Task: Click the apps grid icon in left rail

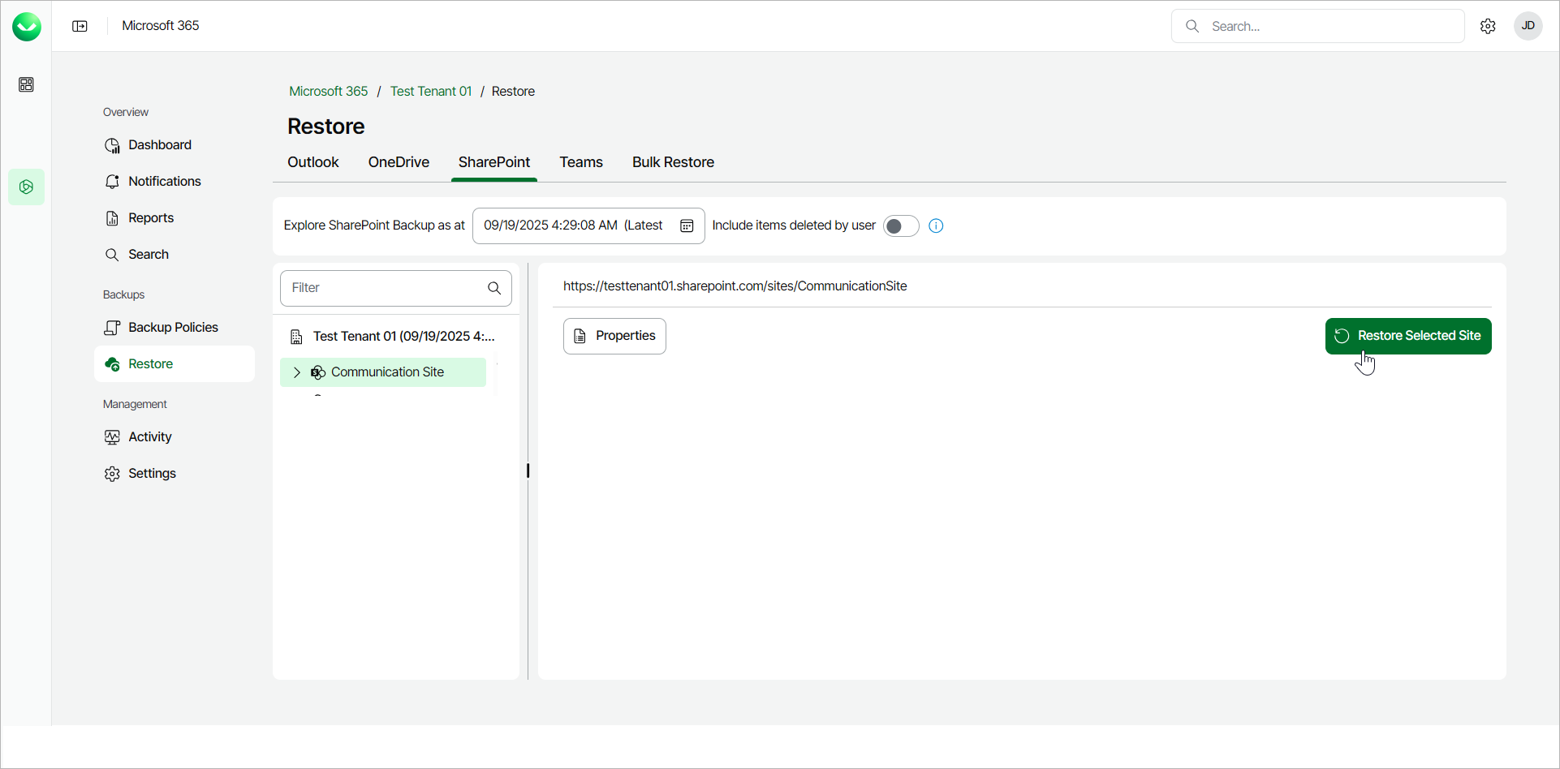Action: [26, 84]
